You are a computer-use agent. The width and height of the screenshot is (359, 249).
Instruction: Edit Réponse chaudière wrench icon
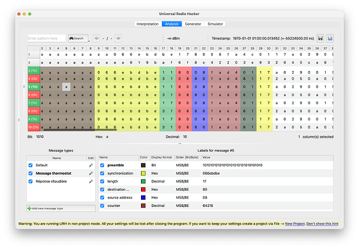(x=91, y=181)
